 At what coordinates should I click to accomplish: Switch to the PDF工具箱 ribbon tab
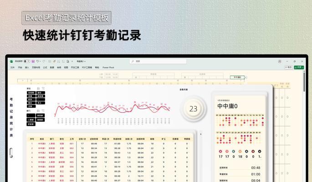tap(87, 67)
